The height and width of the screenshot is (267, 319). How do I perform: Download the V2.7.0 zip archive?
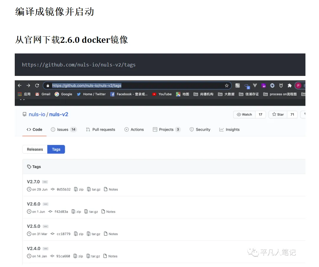click(x=79, y=189)
